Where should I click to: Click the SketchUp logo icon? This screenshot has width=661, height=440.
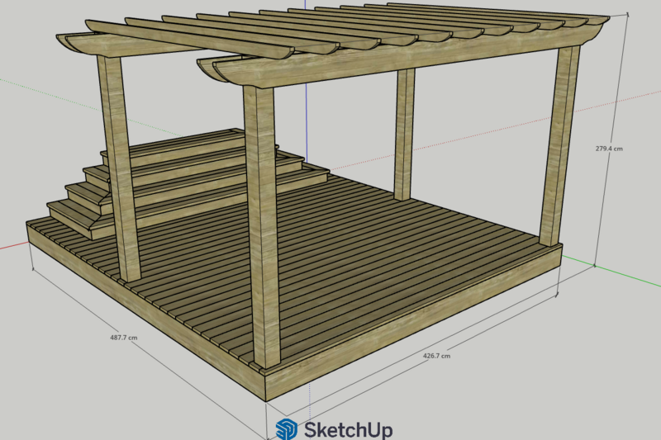[287, 429]
